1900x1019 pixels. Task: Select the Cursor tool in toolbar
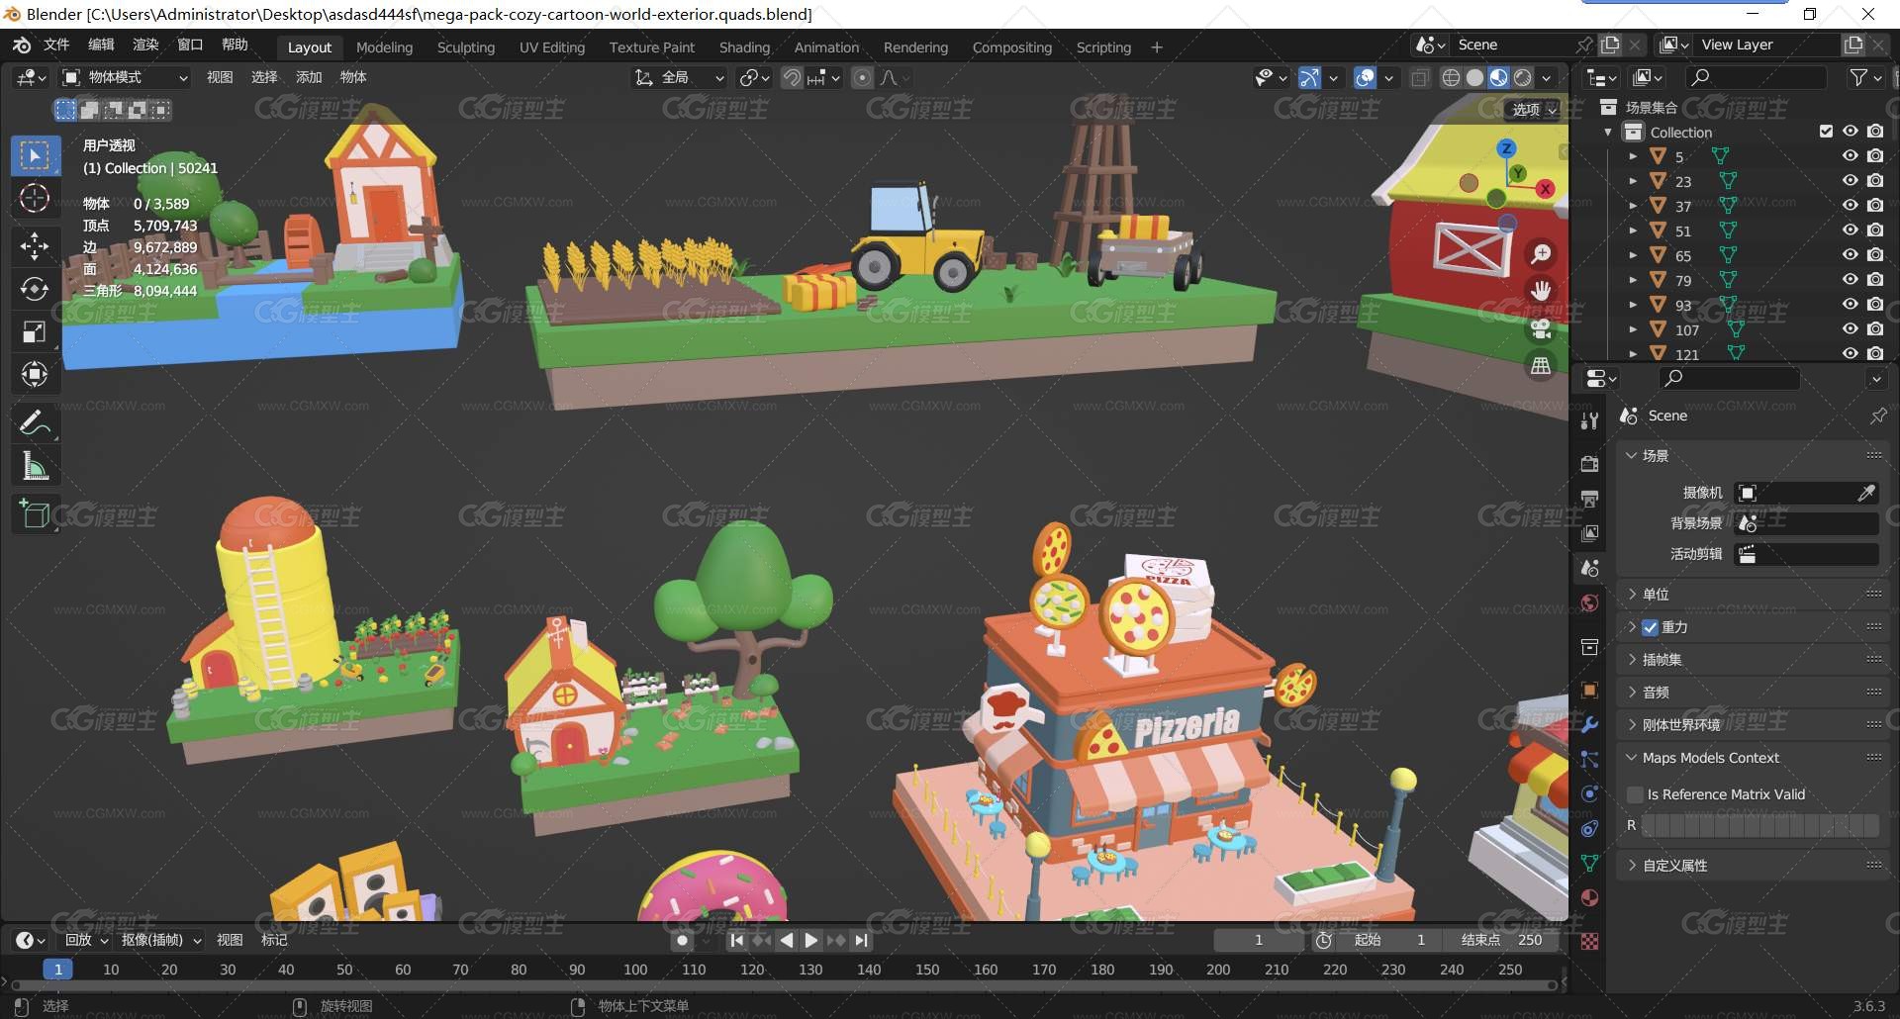tap(35, 199)
